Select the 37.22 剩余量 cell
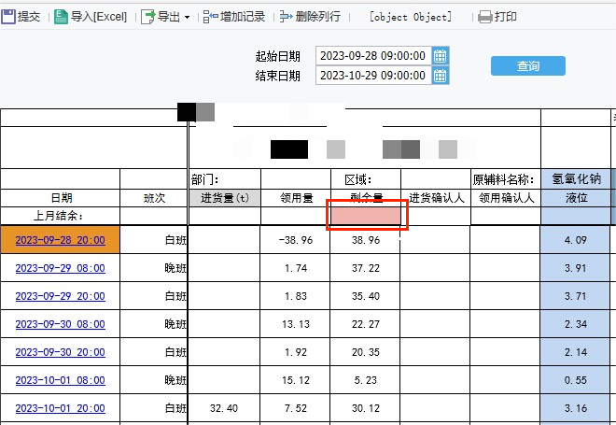 365,268
